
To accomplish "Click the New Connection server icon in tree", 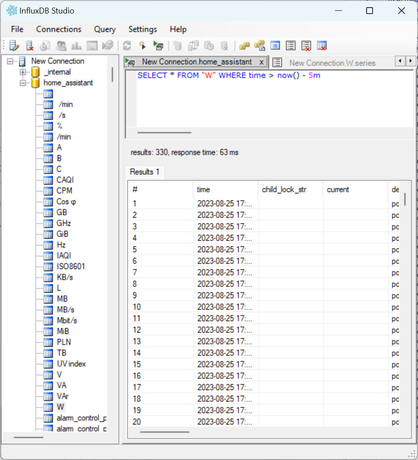I will pos(22,61).
